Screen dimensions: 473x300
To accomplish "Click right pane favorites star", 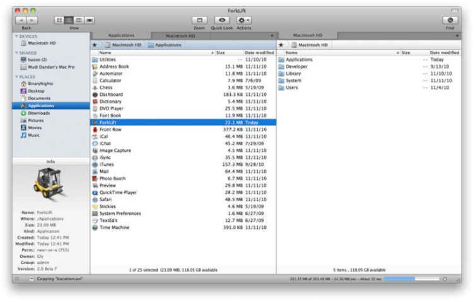I will (281, 45).
